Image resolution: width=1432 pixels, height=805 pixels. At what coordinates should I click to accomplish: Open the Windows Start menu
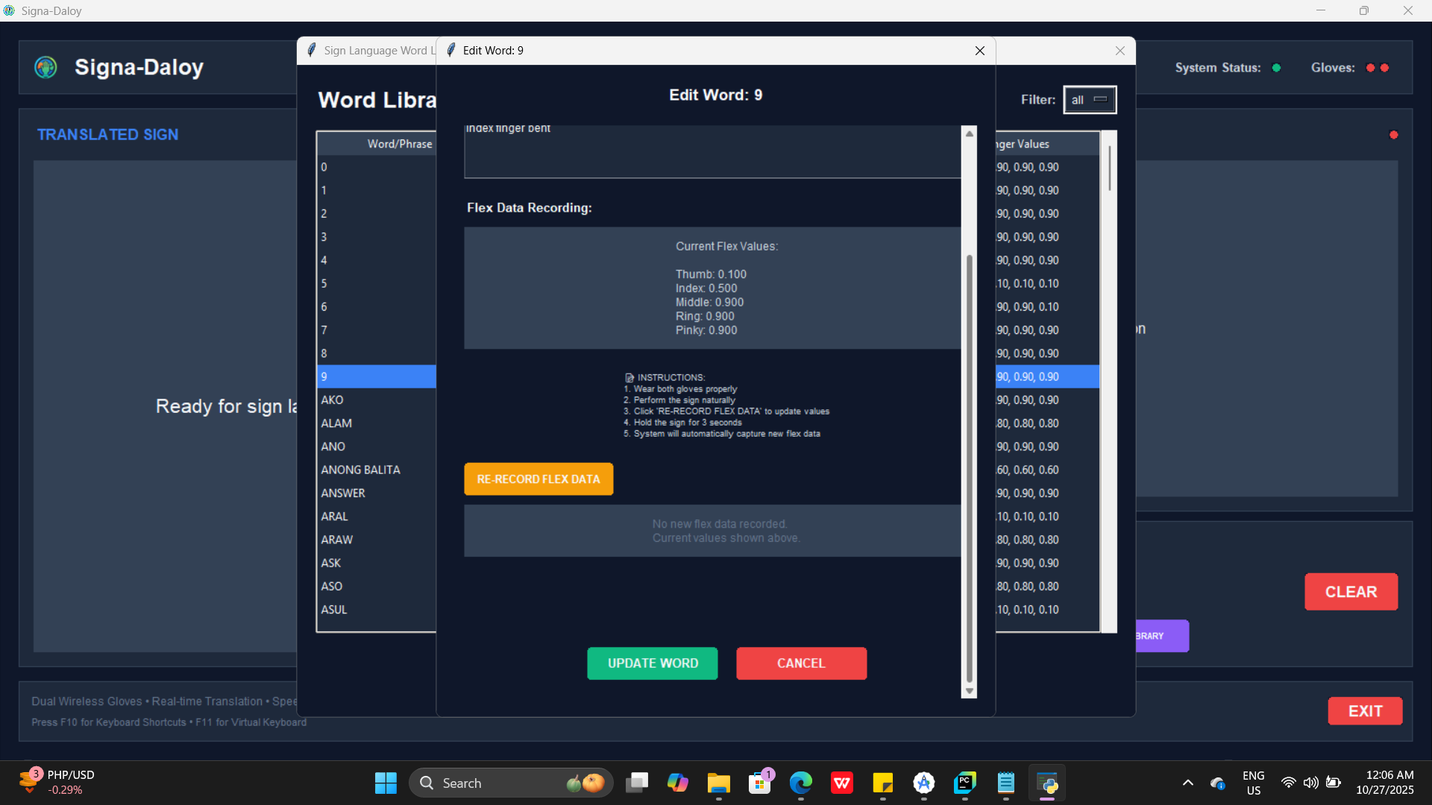point(386,783)
